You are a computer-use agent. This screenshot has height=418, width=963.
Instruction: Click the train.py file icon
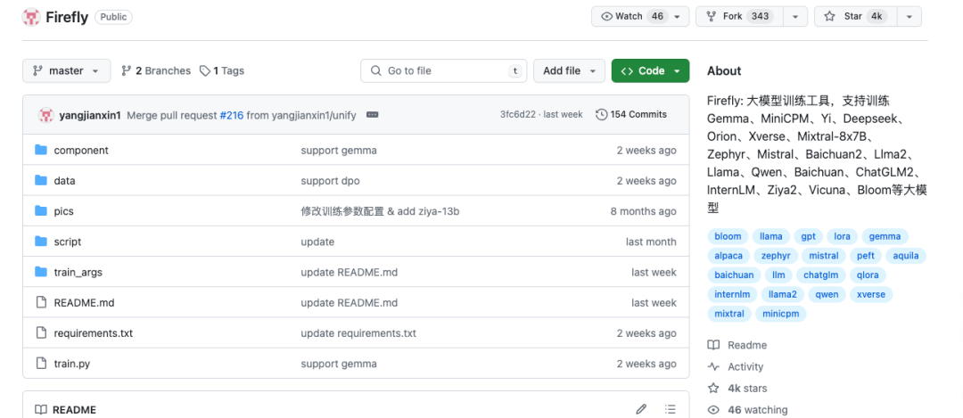pos(41,364)
